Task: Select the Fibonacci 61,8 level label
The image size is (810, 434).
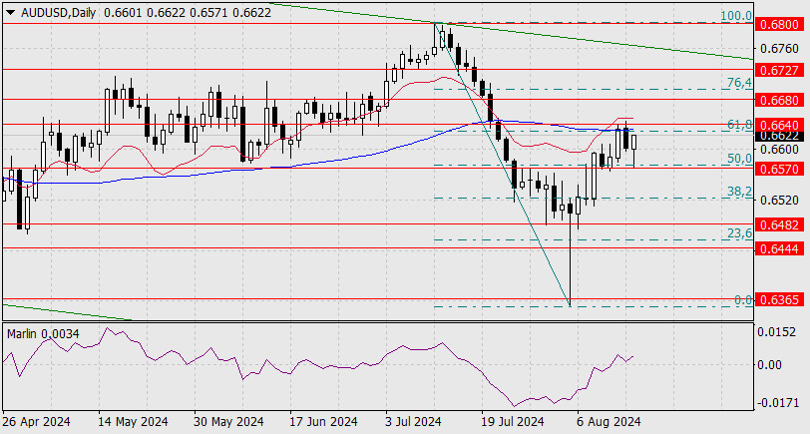Action: 739,124
